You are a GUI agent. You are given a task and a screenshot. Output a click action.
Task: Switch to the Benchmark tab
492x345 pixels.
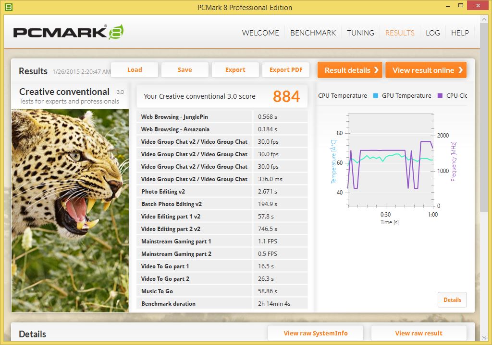pyautogui.click(x=313, y=33)
